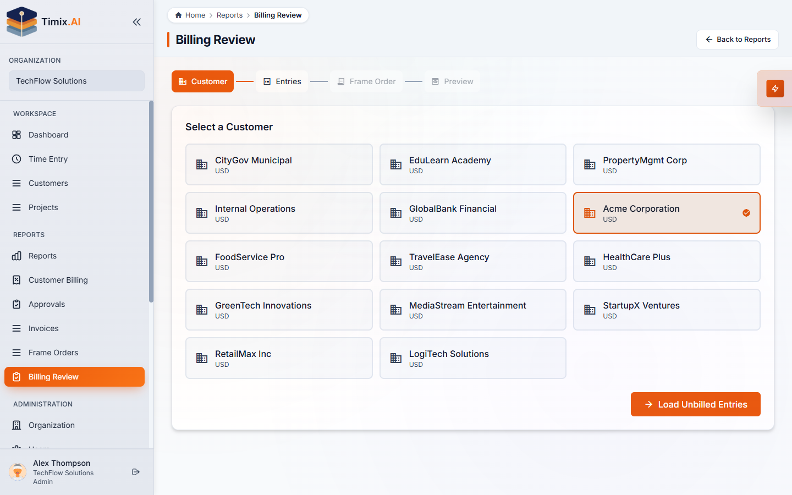Click LogiTech Solutions building icon
The width and height of the screenshot is (792, 495).
pyautogui.click(x=396, y=358)
